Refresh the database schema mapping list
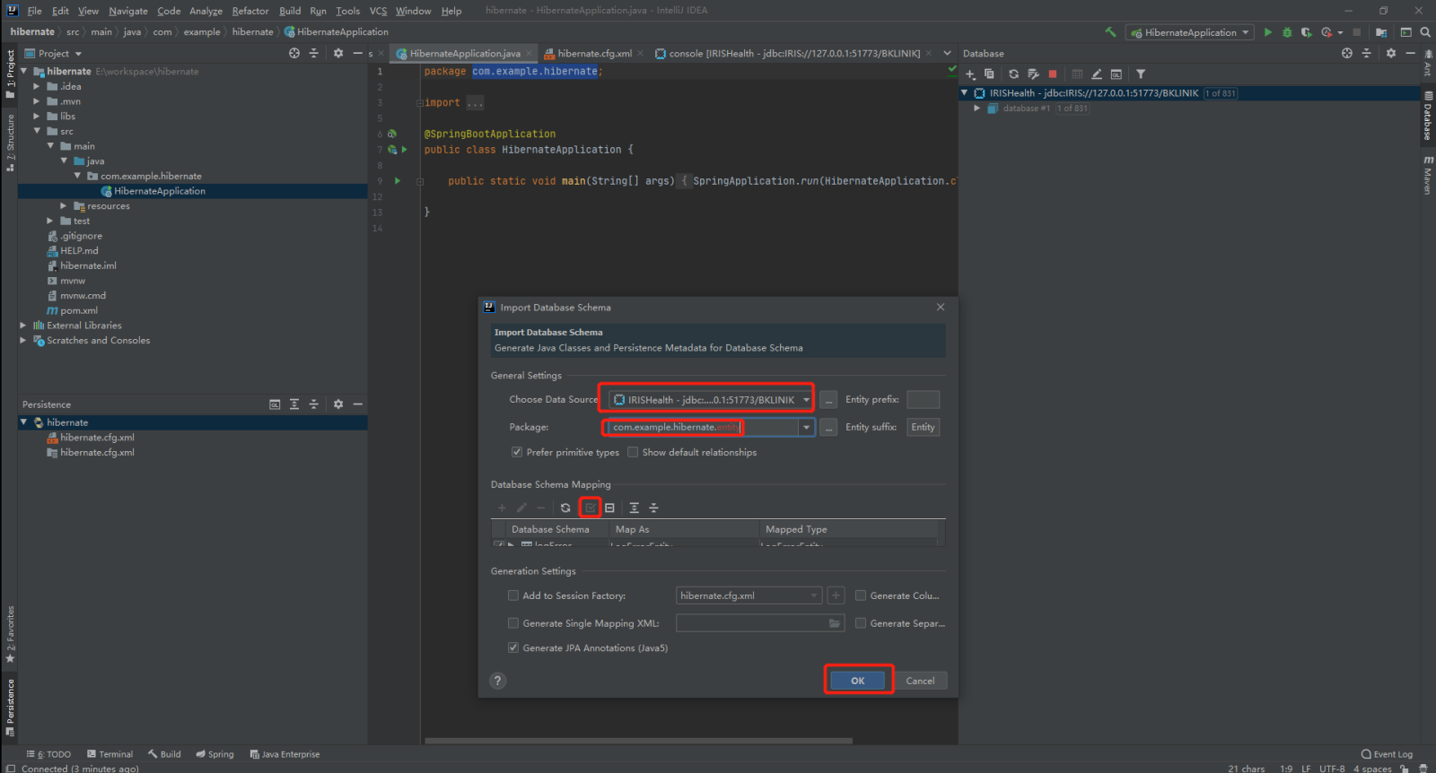 click(x=565, y=508)
